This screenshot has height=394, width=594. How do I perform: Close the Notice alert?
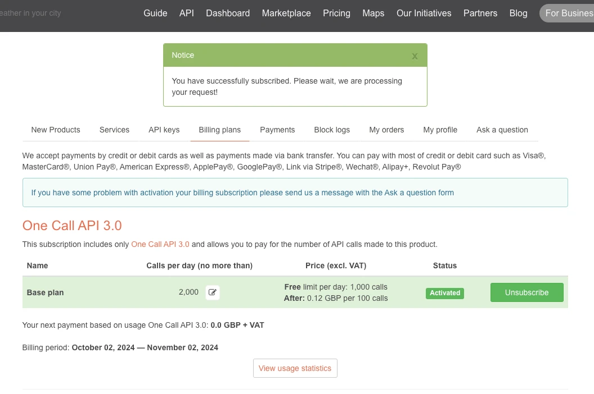click(415, 56)
